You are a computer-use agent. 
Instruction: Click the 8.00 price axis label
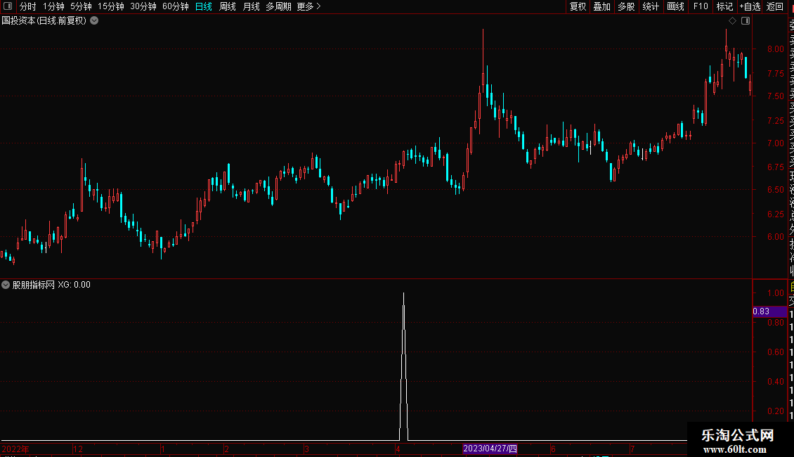775,49
